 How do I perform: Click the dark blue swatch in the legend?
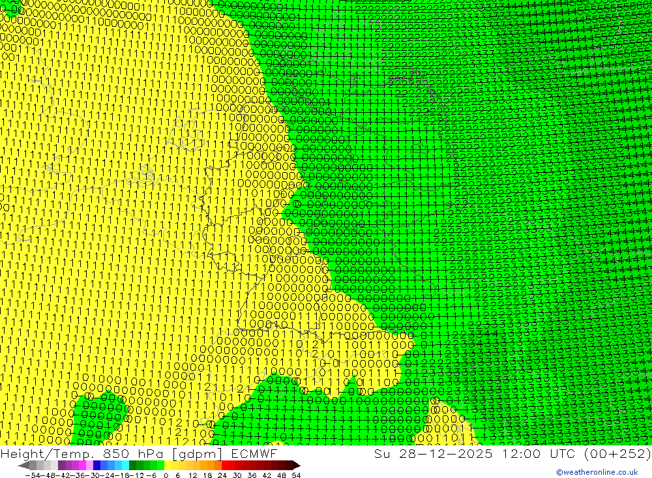tap(96, 465)
